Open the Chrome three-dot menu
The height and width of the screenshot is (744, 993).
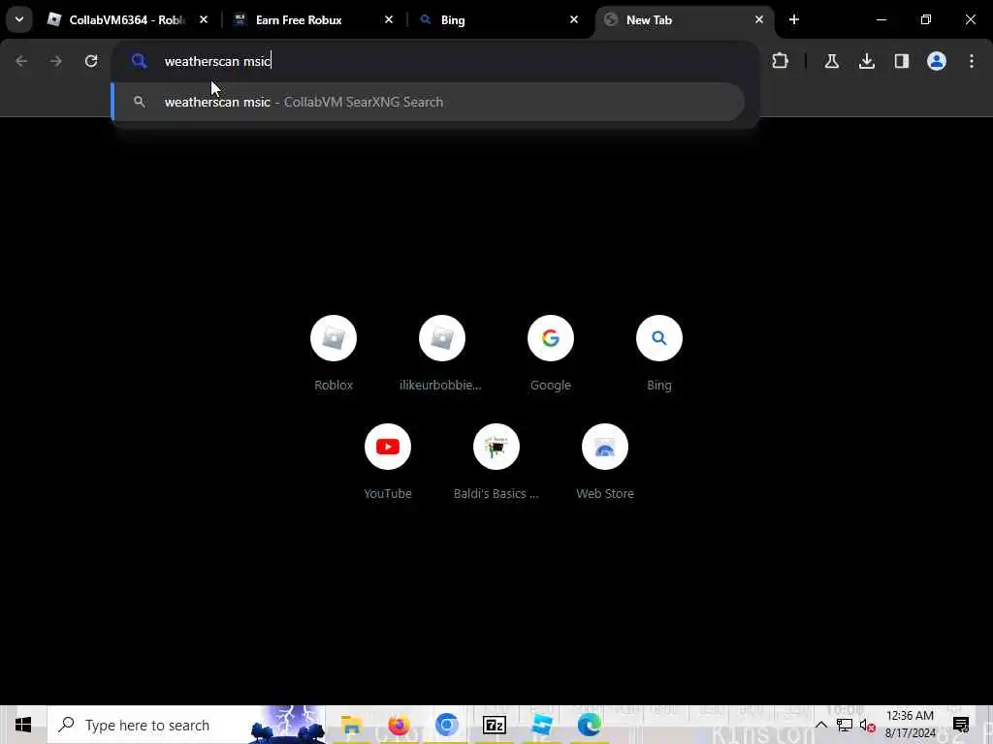click(x=972, y=61)
